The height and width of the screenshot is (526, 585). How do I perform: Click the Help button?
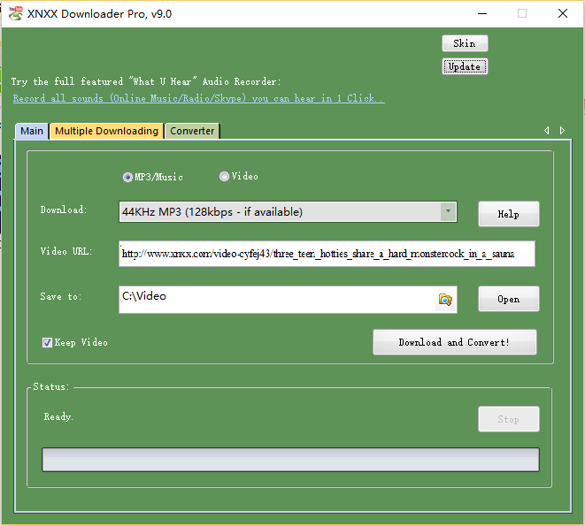point(509,214)
